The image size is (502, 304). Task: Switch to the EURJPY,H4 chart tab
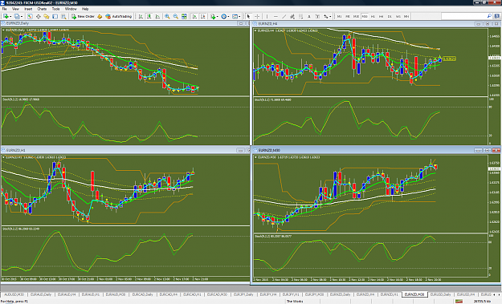pyautogui.click(x=268, y=294)
